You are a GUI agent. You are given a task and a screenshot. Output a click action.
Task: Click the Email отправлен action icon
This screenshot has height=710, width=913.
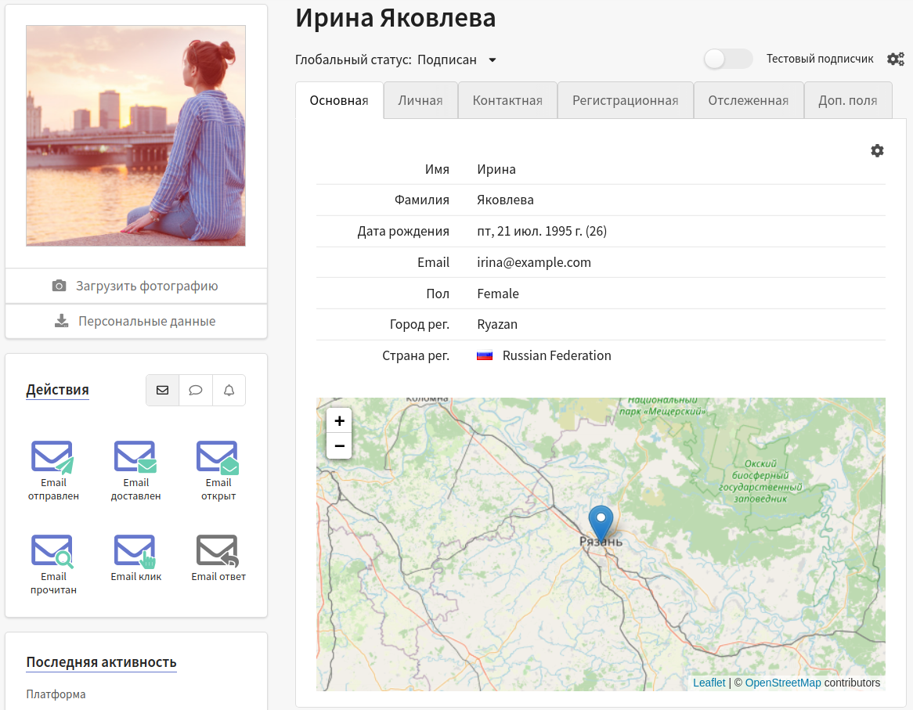[52, 458]
